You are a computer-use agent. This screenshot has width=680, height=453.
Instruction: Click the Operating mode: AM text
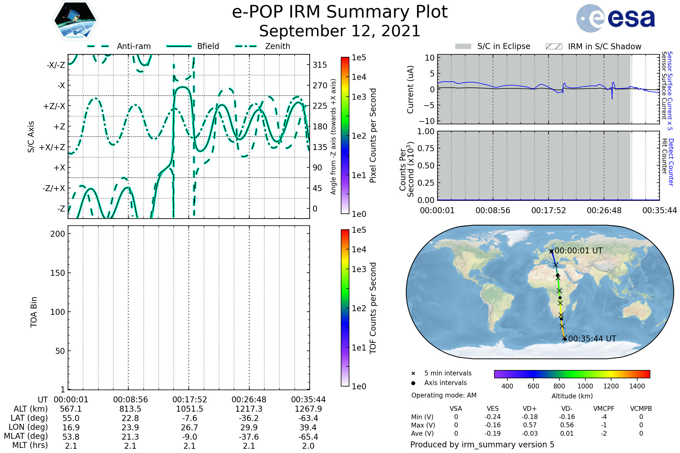[x=444, y=395]
